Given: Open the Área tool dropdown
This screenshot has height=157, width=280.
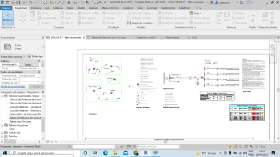Looking at the screenshot, I should tap(201, 13).
